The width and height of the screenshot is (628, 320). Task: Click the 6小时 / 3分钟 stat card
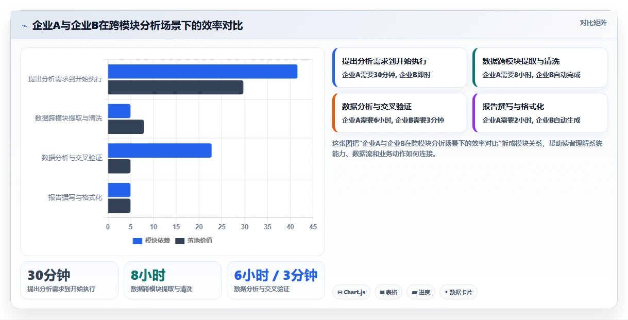276,280
